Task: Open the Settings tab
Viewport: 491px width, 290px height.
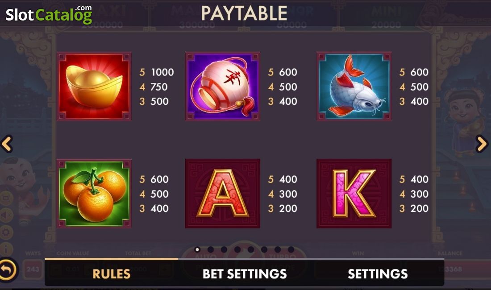Action: (378, 274)
